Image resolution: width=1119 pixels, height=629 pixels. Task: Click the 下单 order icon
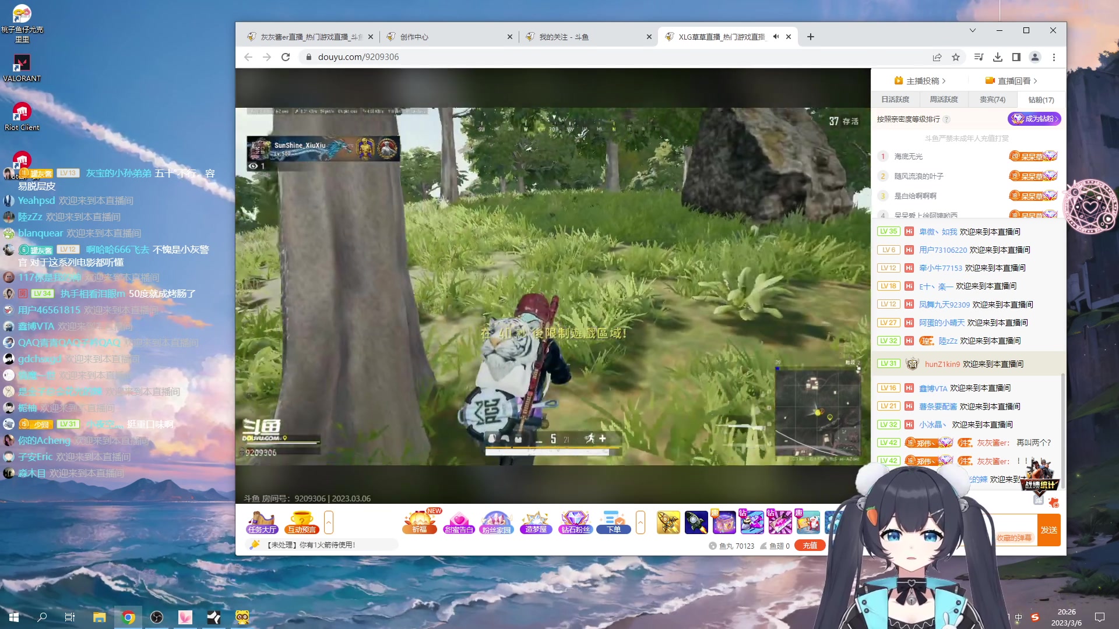click(613, 522)
